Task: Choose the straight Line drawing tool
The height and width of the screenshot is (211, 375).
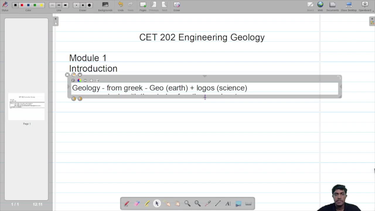Action: (x=218, y=203)
